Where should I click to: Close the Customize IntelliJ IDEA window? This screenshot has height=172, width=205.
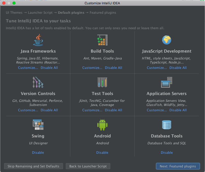(4, 3)
